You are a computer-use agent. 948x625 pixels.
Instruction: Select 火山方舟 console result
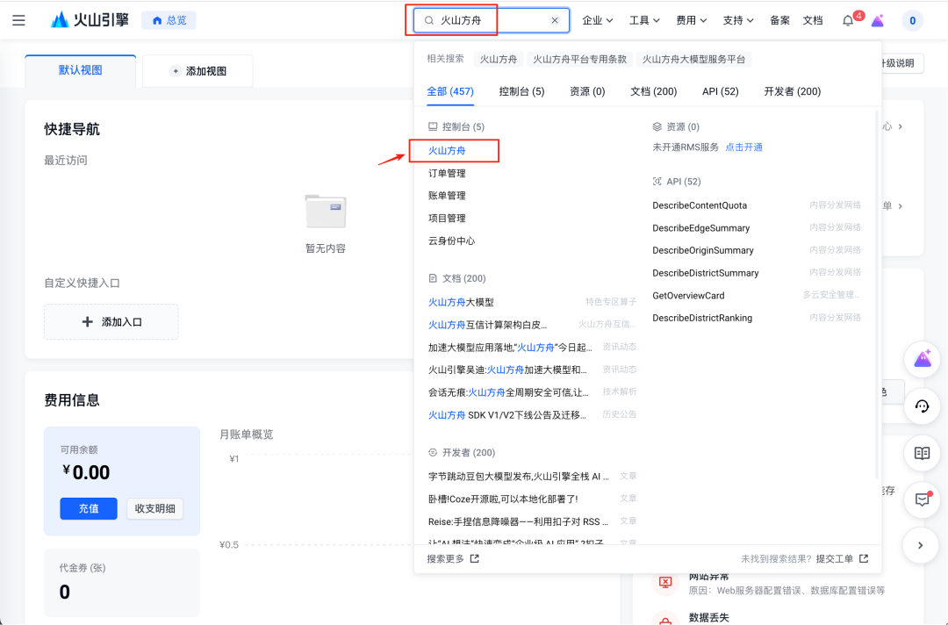(447, 150)
